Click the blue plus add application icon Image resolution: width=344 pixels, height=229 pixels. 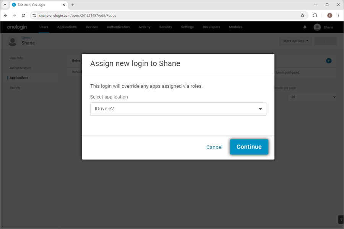click(x=328, y=61)
